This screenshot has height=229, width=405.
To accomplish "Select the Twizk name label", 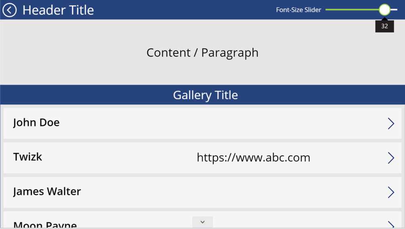I will coord(28,157).
